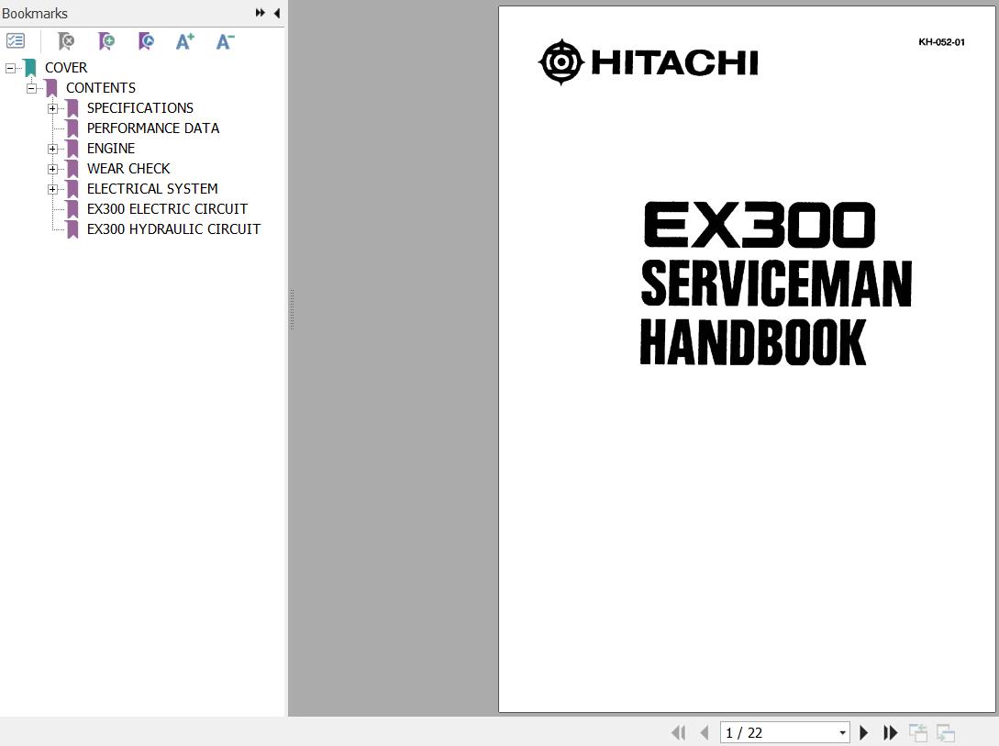Image resolution: width=999 pixels, height=746 pixels.
Task: Click the next view icon
Action: click(946, 732)
